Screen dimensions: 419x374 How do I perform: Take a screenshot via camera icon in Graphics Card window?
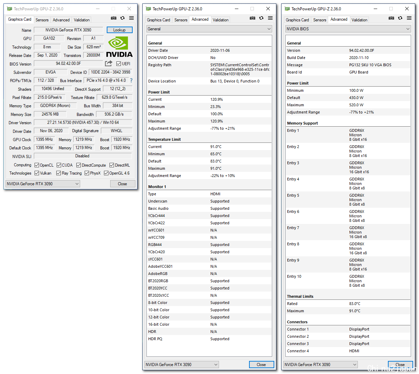[x=114, y=18]
